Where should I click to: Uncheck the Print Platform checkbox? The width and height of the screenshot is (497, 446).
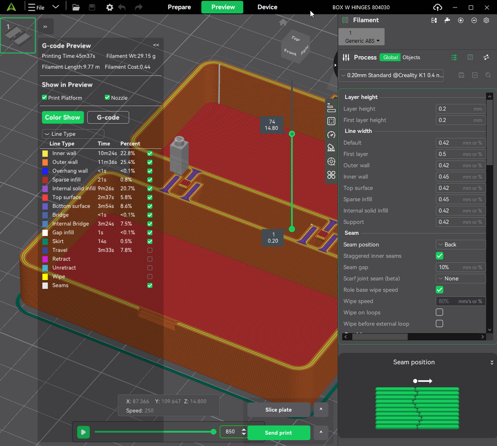(x=45, y=98)
